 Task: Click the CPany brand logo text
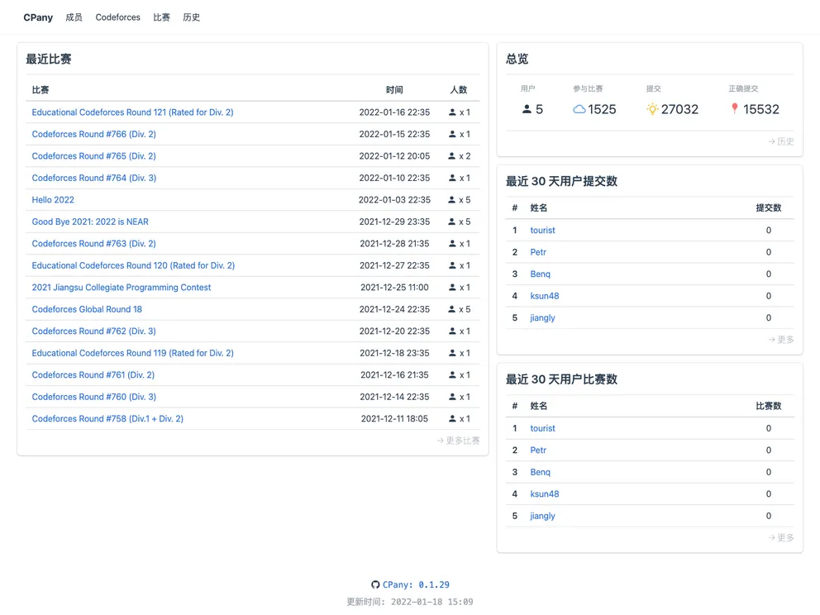click(x=38, y=17)
